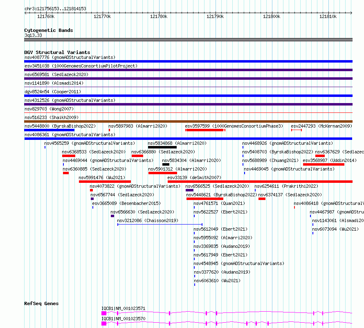This screenshot has width=364, height=328.
Task: Click nsv4467987 variant label
Action: tap(337, 212)
